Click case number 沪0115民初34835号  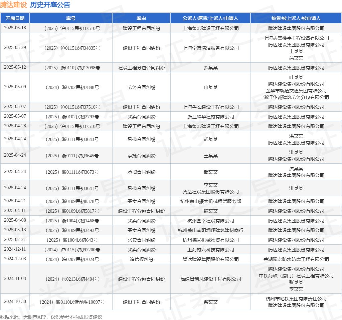(72, 48)
